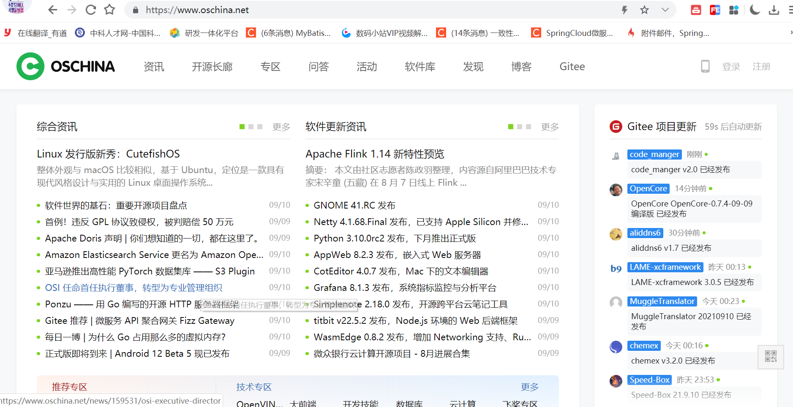Open the MyBatis CSDN bookmark
This screenshot has height=407, width=793.
[289, 33]
